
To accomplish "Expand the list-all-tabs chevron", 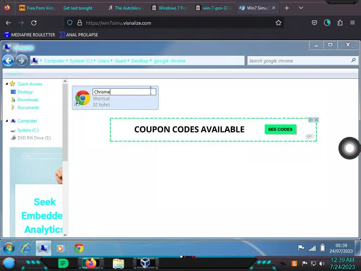I will 301,8.
